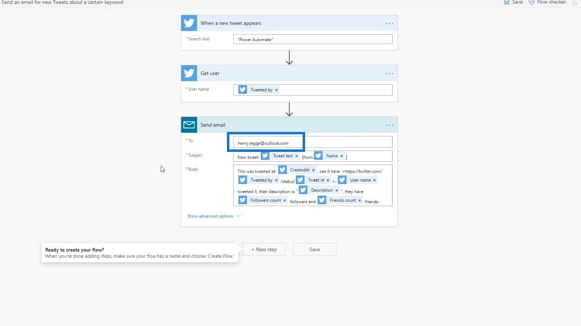The image size is (581, 326).
Task: Click the connector arrow between the trigger and Get user
Action: click(289, 58)
